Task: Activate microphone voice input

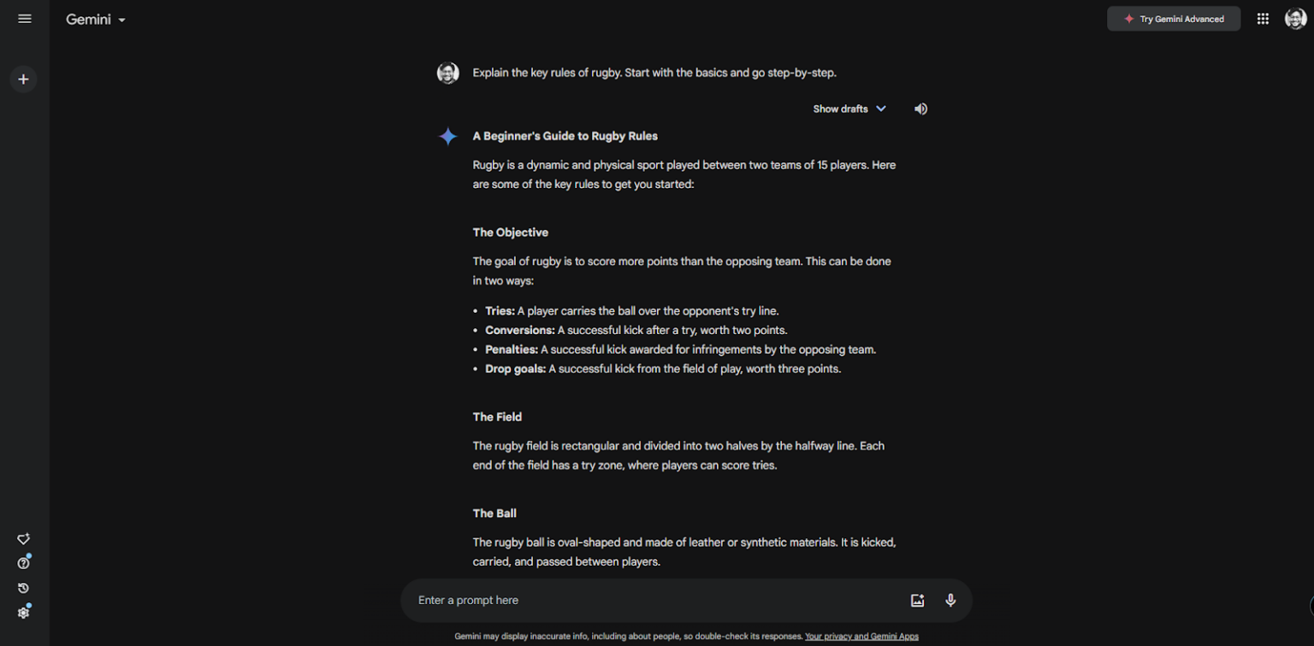Action: (x=950, y=600)
